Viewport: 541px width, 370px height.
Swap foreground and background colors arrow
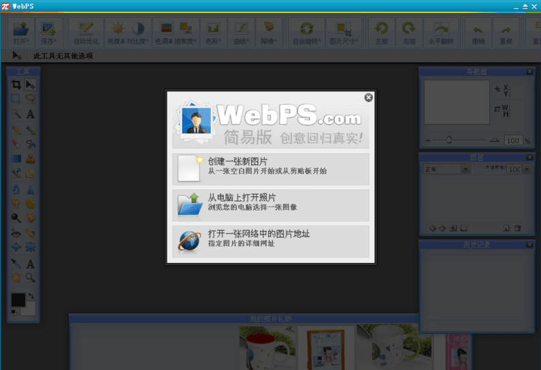(x=31, y=296)
